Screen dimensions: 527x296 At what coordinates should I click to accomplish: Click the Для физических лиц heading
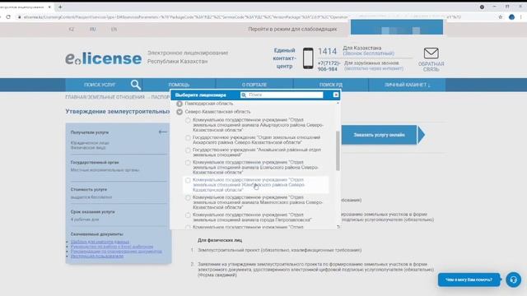pyautogui.click(x=220, y=240)
